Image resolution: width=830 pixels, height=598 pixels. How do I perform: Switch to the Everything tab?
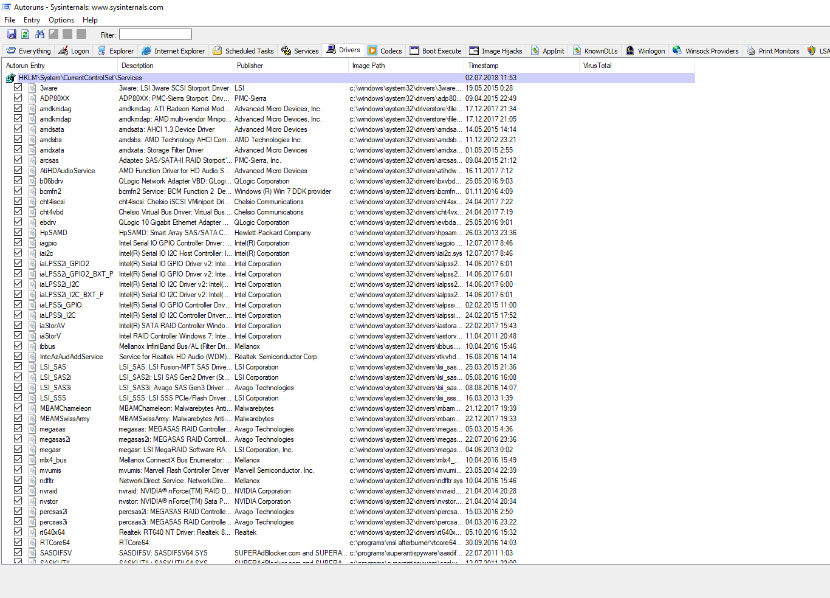pos(29,51)
